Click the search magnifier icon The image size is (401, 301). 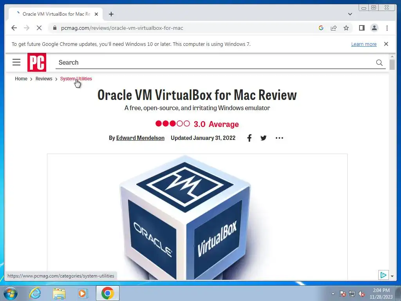379,62
